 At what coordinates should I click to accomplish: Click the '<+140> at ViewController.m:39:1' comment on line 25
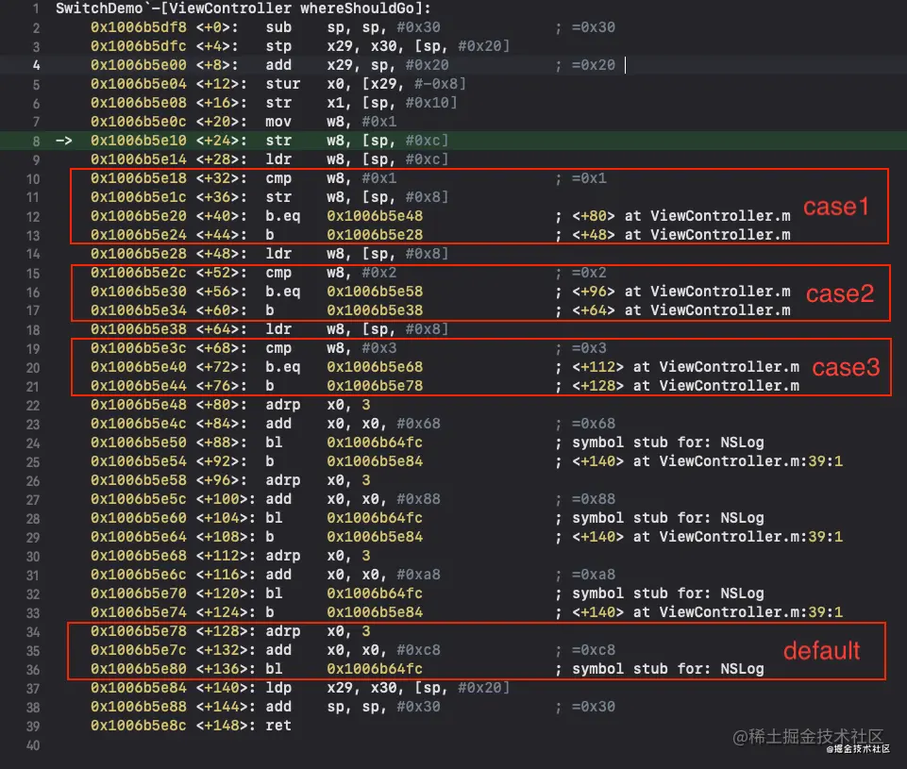[x=707, y=461]
